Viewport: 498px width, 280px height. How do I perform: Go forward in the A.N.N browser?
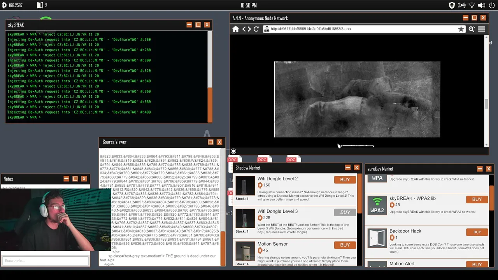tap(249, 29)
